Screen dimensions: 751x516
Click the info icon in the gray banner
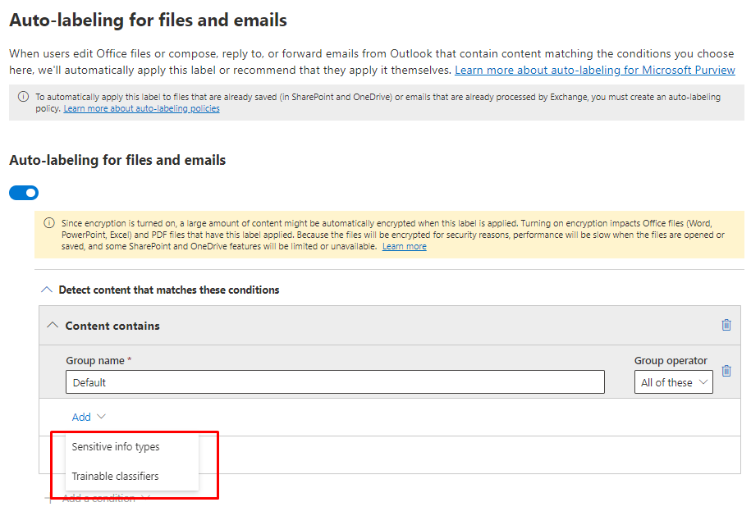point(24,97)
